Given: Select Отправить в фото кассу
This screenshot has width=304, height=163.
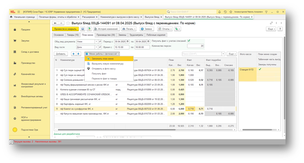Looking at the screenshot, I should [109, 69].
